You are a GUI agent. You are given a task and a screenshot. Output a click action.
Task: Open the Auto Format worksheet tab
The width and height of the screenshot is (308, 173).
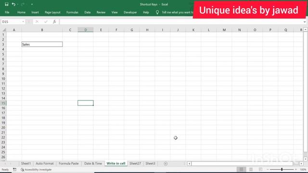point(45,163)
